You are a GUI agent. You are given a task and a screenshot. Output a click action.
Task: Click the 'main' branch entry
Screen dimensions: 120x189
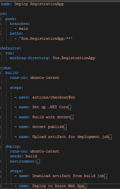pyautogui.click(x=23, y=28)
